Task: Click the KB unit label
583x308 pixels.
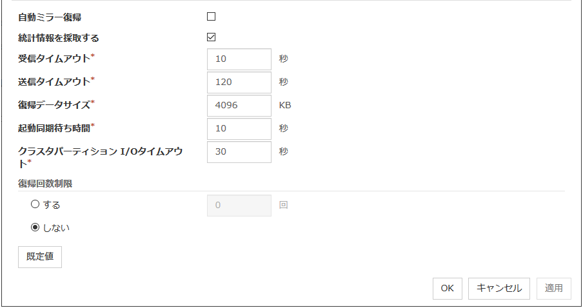Action: (x=285, y=105)
